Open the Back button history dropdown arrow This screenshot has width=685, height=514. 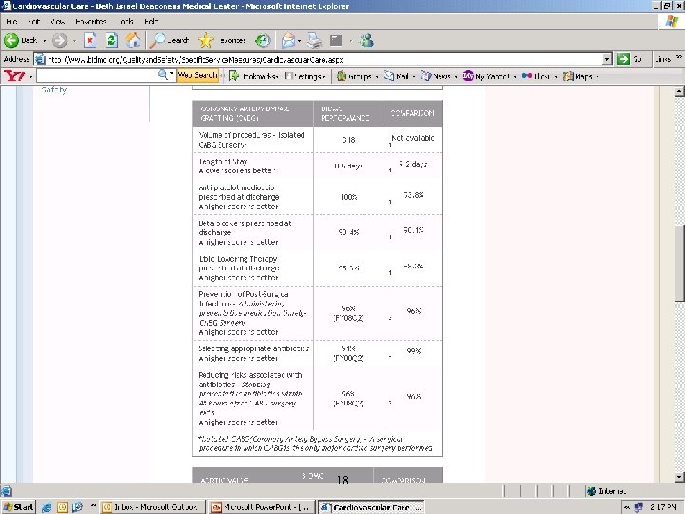(44, 40)
